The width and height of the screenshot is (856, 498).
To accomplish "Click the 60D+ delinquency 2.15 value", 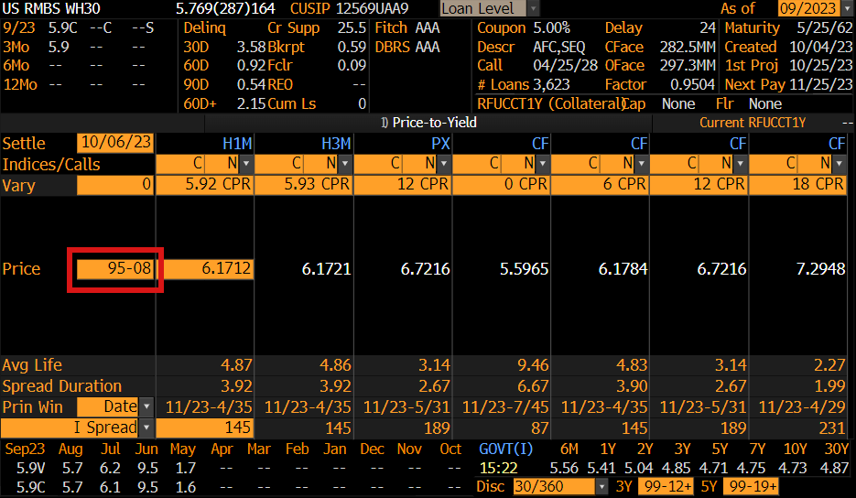I will 251,103.
